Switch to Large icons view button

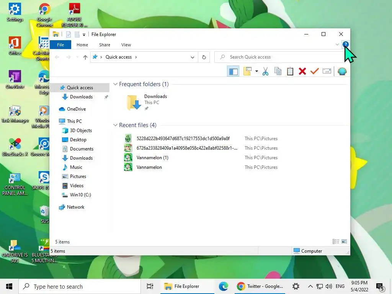(344, 242)
